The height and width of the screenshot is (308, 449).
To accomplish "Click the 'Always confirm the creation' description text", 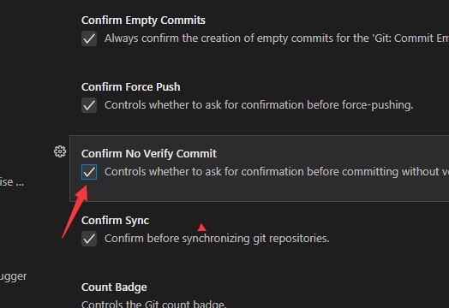I will click(276, 38).
